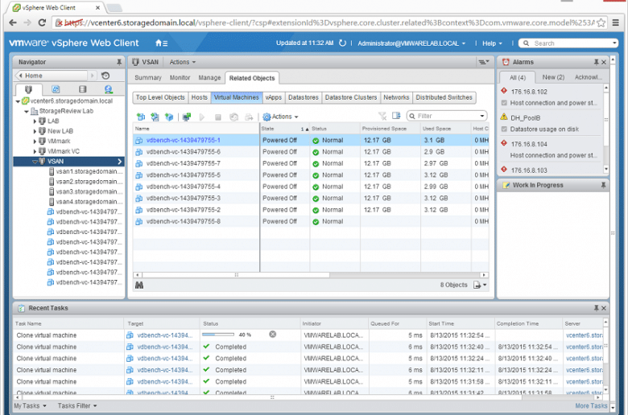Image resolution: width=628 pixels, height=415 pixels.
Task: Open the export list dropdown icon
Action: (480, 285)
